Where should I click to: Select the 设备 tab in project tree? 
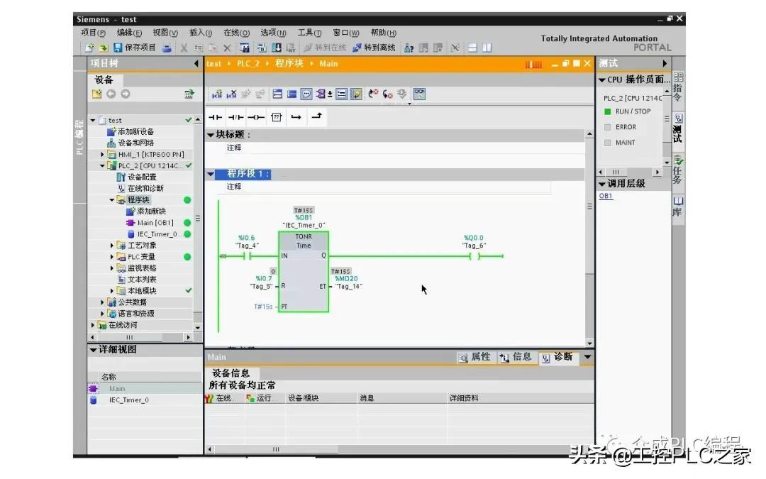pos(104,79)
